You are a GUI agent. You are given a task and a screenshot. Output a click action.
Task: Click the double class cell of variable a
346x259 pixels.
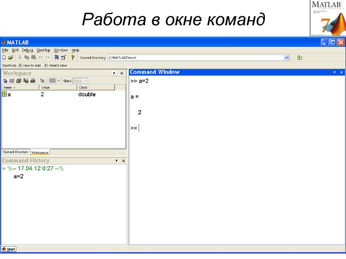87,95
